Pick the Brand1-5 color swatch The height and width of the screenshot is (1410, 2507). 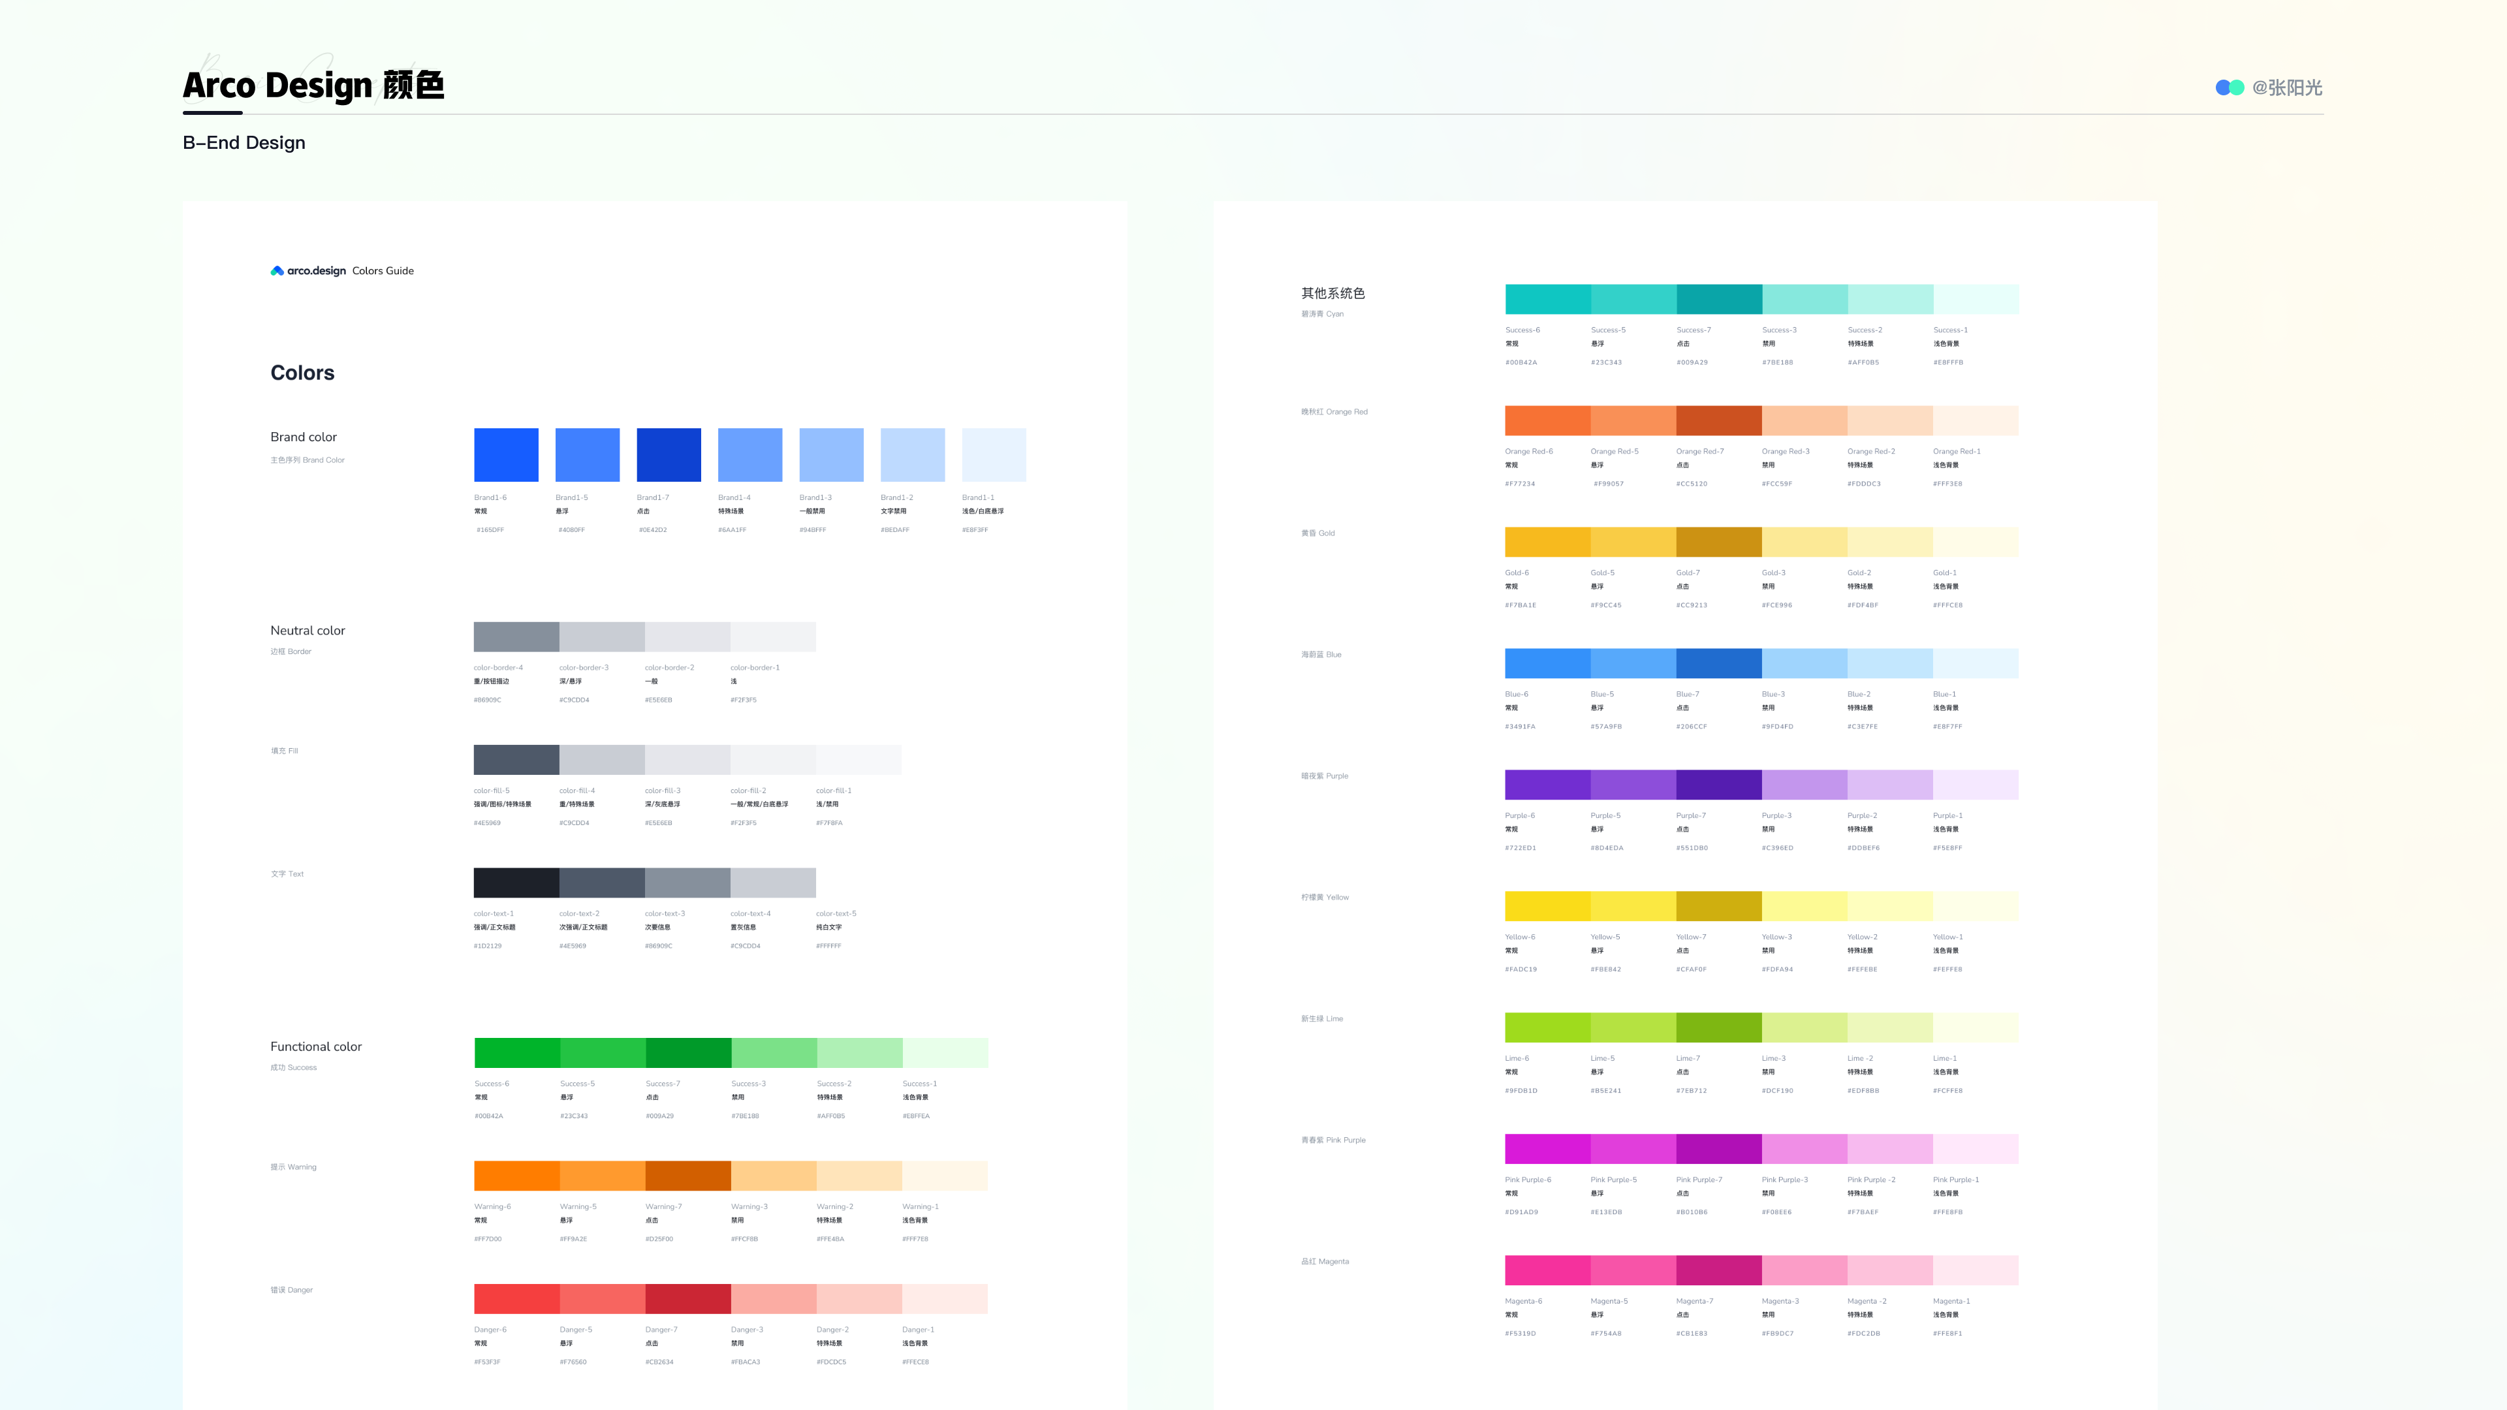point(588,454)
